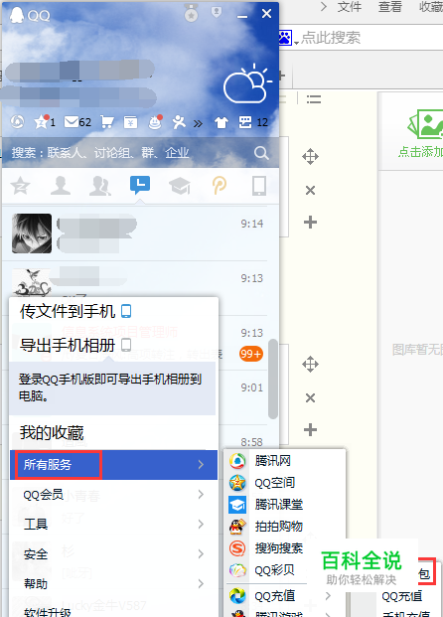
Task: Click QQ充值 in the rightmost submenu
Action: pyautogui.click(x=402, y=596)
